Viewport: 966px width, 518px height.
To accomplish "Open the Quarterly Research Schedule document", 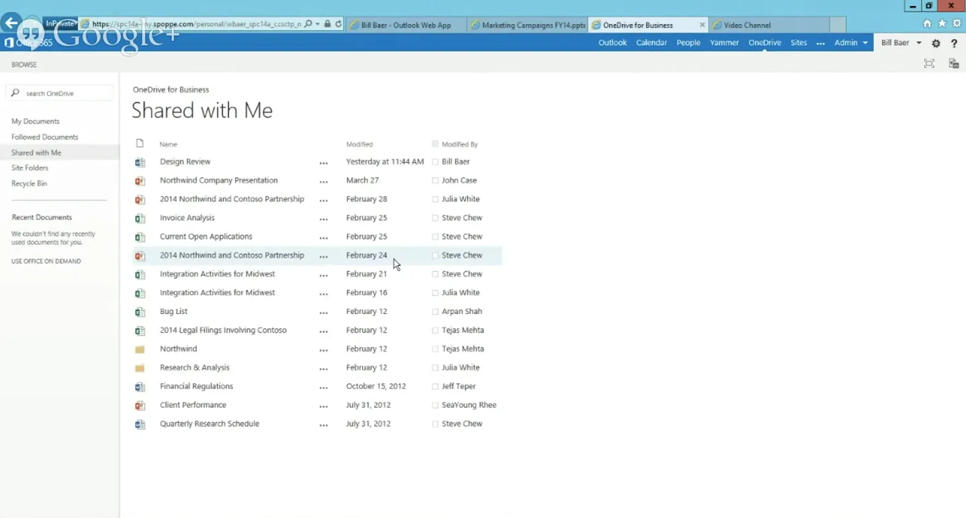I will pyautogui.click(x=210, y=423).
